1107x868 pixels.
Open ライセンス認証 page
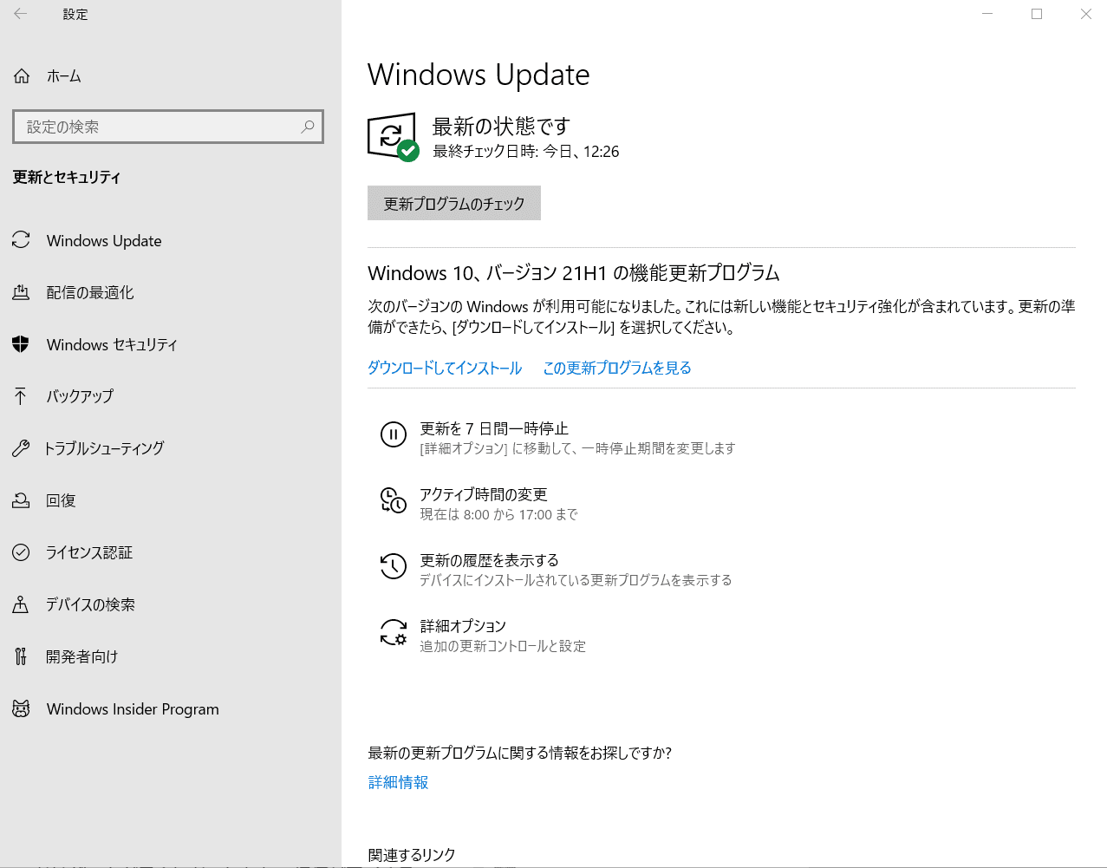tap(89, 552)
